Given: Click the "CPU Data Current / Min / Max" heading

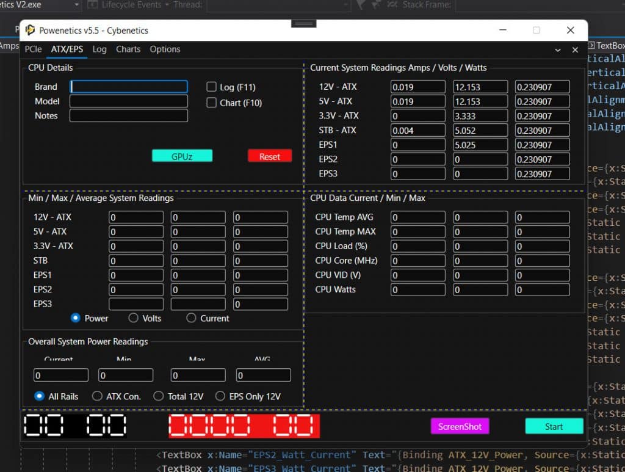Looking at the screenshot, I should pyautogui.click(x=367, y=198).
